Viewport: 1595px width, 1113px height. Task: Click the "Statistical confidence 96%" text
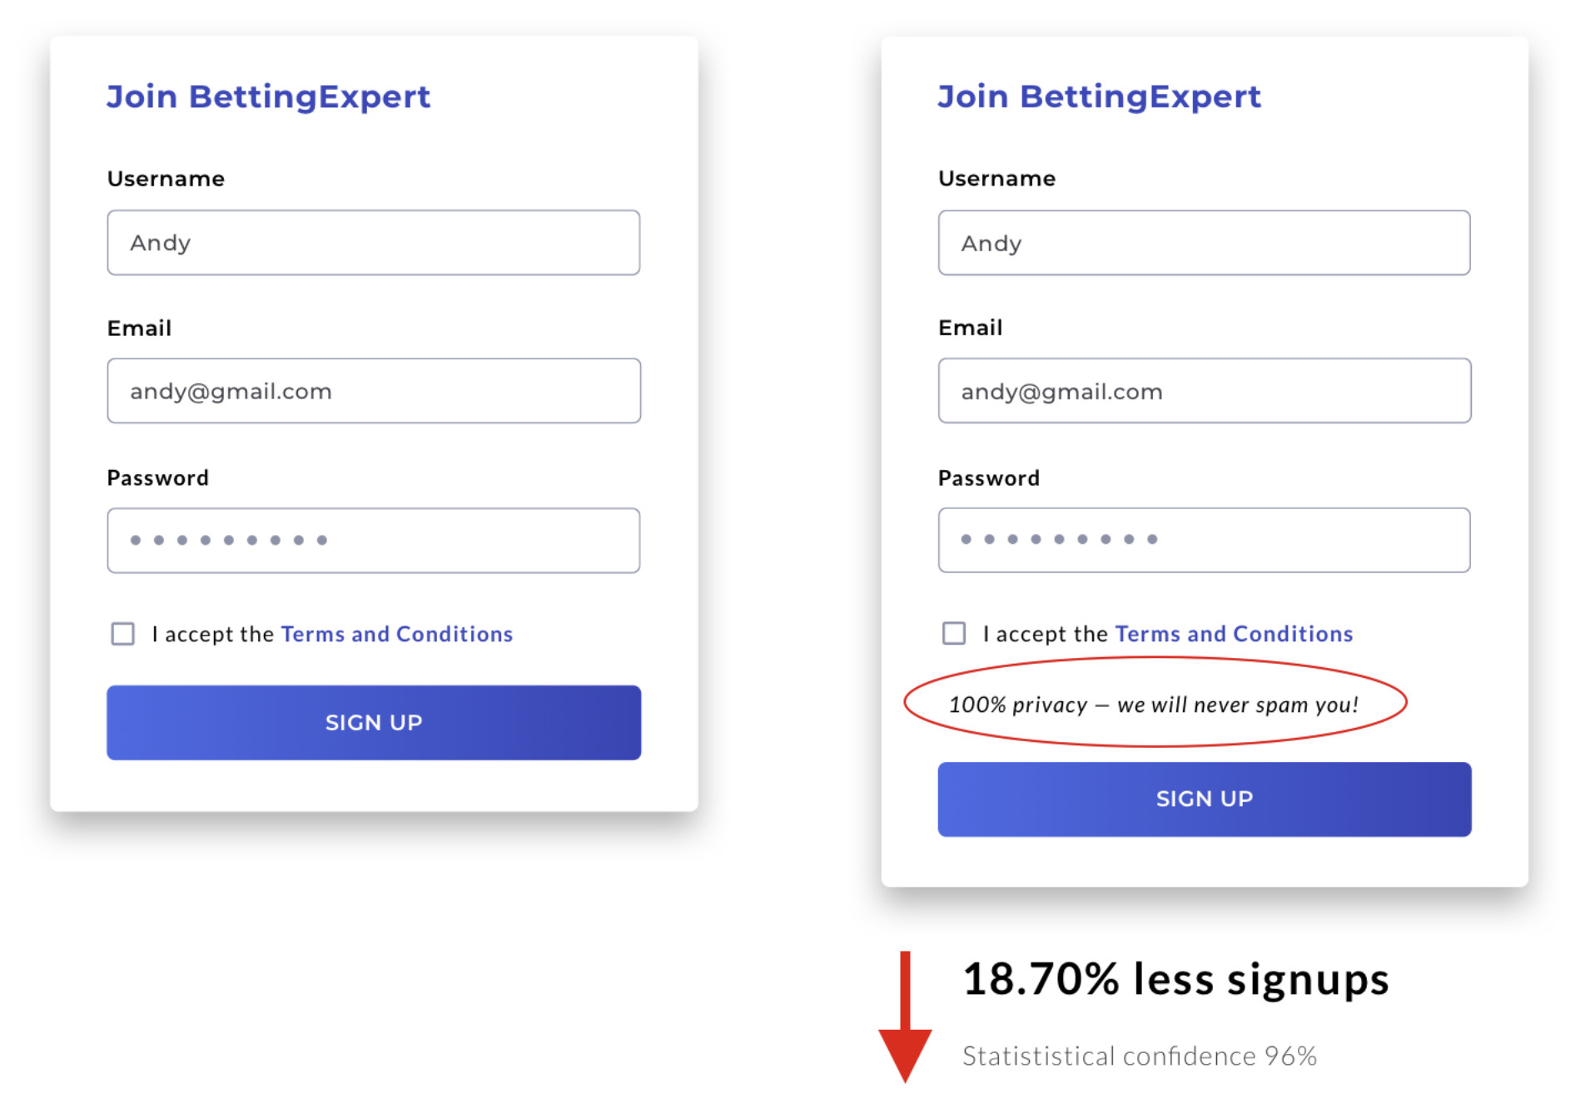pyautogui.click(x=1139, y=1056)
